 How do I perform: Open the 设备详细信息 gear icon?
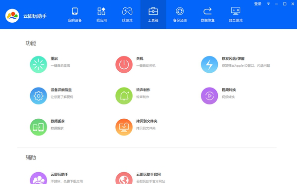(x=39, y=96)
